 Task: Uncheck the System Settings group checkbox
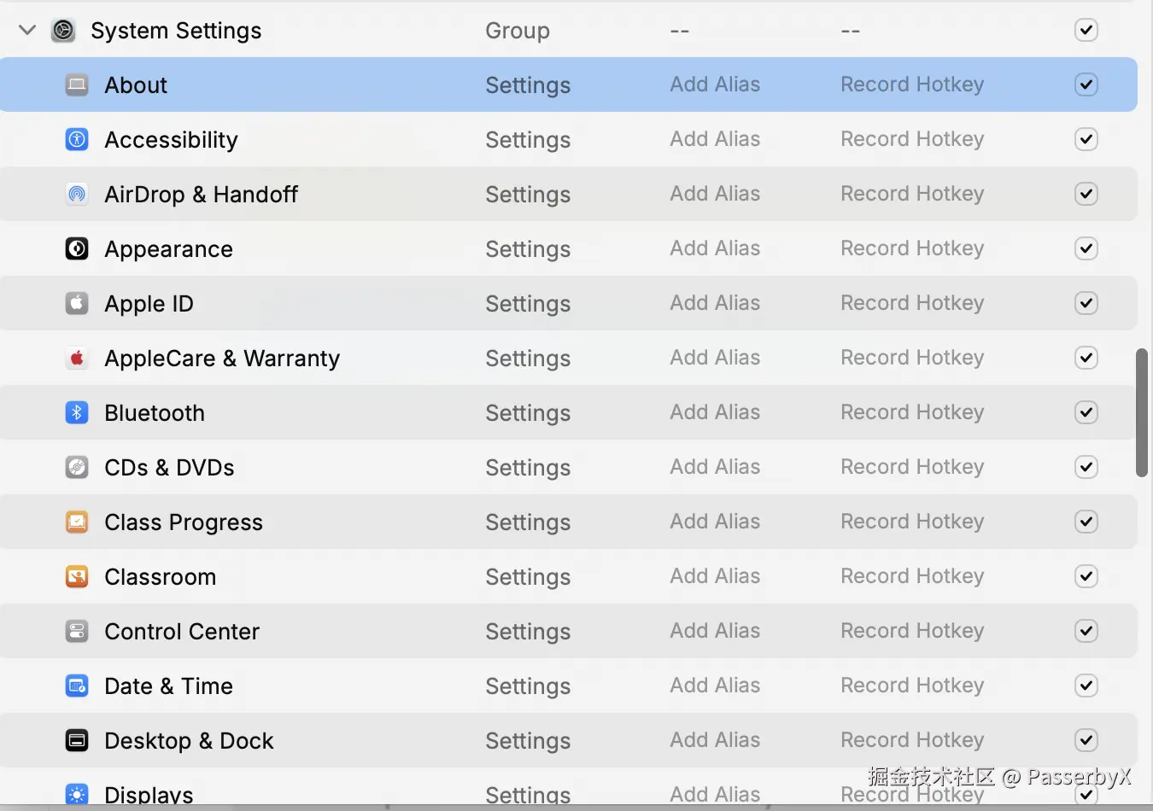tap(1086, 30)
